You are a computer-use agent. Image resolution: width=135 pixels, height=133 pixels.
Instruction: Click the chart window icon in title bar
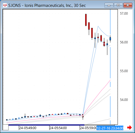5,5
